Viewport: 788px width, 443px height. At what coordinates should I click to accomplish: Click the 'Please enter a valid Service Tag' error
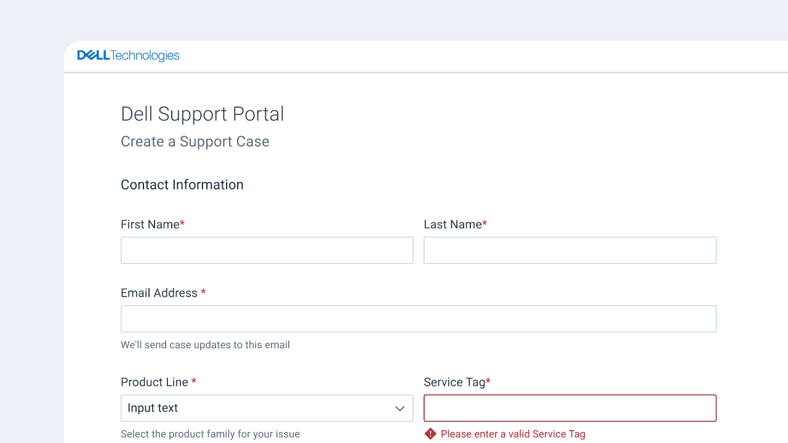(513, 434)
